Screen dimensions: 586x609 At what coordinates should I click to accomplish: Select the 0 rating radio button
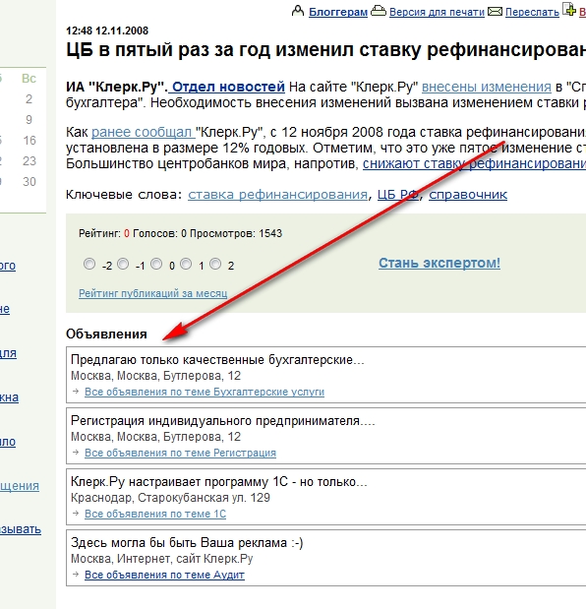[x=156, y=264]
